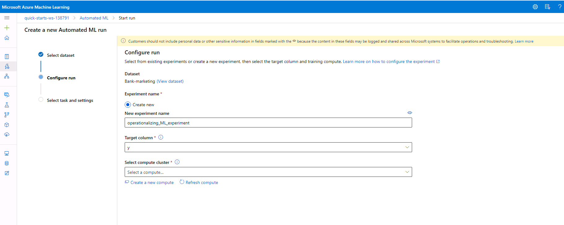The image size is (564, 225).
Task: Open Compute monitor icon in sidebar
Action: pos(7,153)
